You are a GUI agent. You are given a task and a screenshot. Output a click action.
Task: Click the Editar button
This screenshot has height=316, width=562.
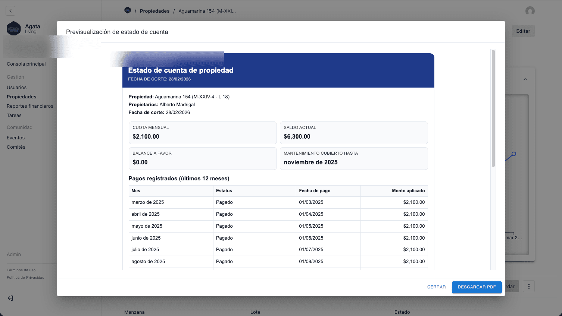[x=523, y=31]
